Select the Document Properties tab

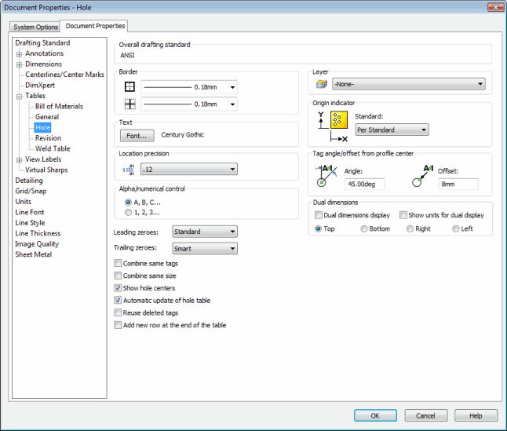(95, 26)
